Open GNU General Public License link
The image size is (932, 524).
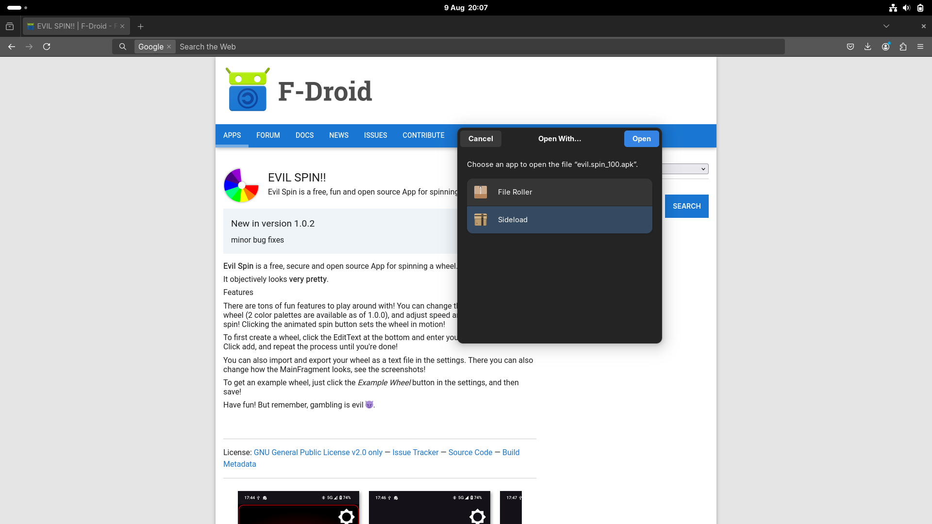point(318,452)
